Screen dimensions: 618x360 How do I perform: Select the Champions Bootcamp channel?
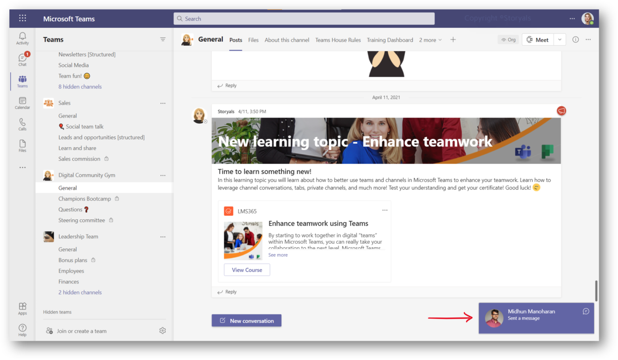click(84, 198)
